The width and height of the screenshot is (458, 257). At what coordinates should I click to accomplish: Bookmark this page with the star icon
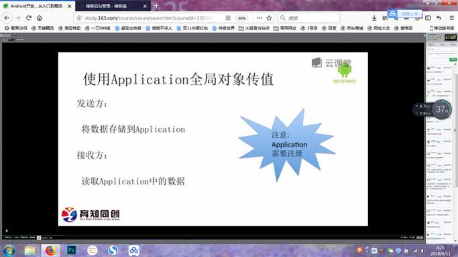[x=269, y=18]
